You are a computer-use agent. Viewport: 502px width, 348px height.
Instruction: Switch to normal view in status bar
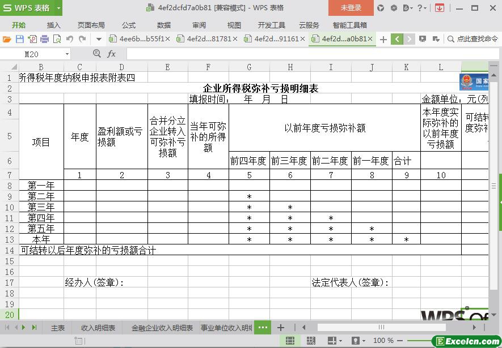pos(290,341)
